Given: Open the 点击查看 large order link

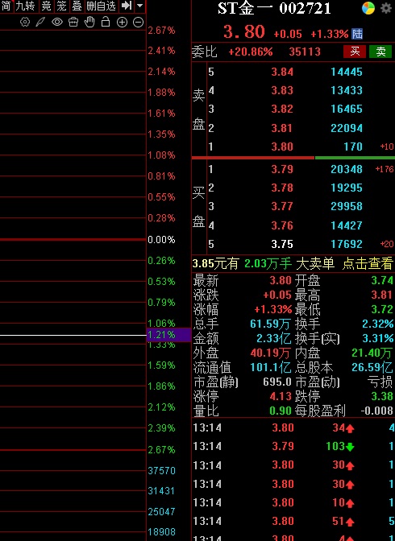Looking at the screenshot, I should click(368, 263).
